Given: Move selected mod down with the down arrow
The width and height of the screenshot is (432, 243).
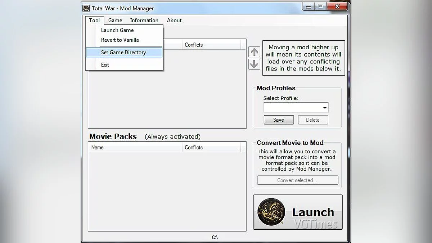Looking at the screenshot, I should coord(254,64).
